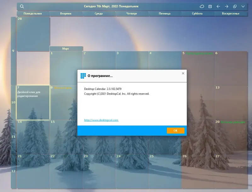Click the Четверг column header
The height and width of the screenshot is (192, 252).
(x=132, y=14)
